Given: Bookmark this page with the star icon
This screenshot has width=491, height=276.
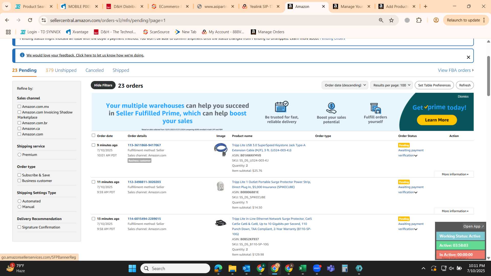Looking at the screenshot, I should tap(391, 20).
